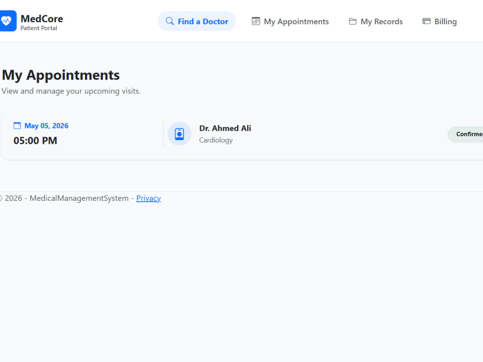Click the calendar icon next to May 05, 2026
483x362 pixels.
click(x=17, y=125)
